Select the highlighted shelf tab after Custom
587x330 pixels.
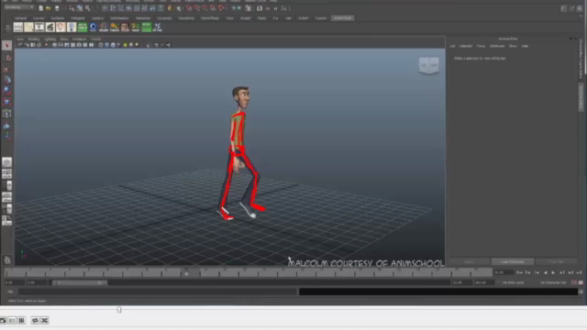click(x=342, y=18)
